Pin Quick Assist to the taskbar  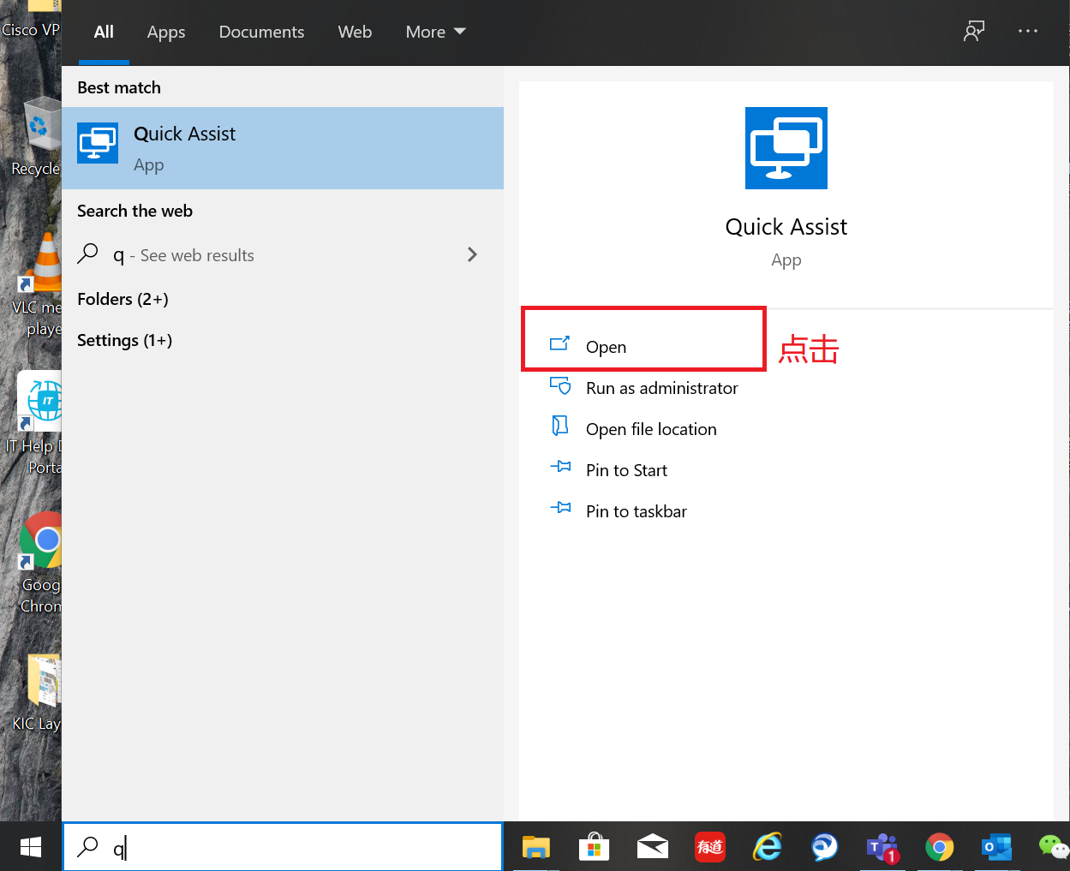[636, 511]
